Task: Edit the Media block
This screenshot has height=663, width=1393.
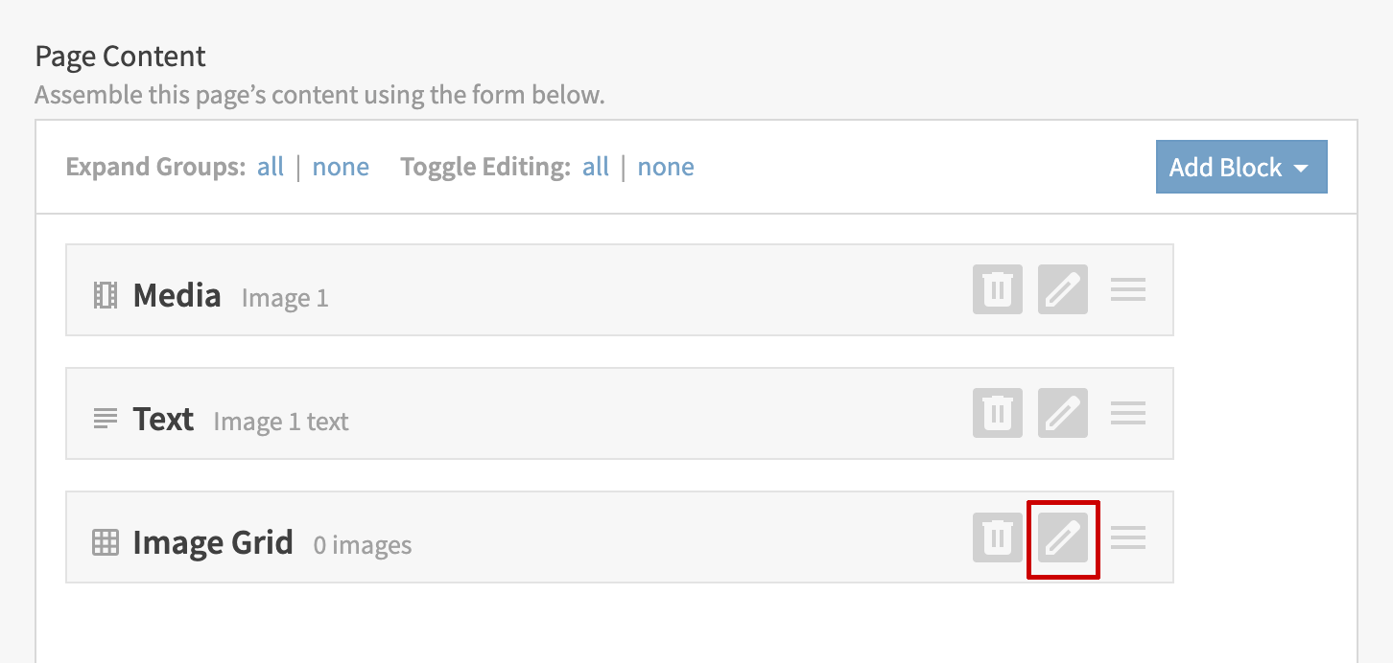Action: coord(1063,289)
